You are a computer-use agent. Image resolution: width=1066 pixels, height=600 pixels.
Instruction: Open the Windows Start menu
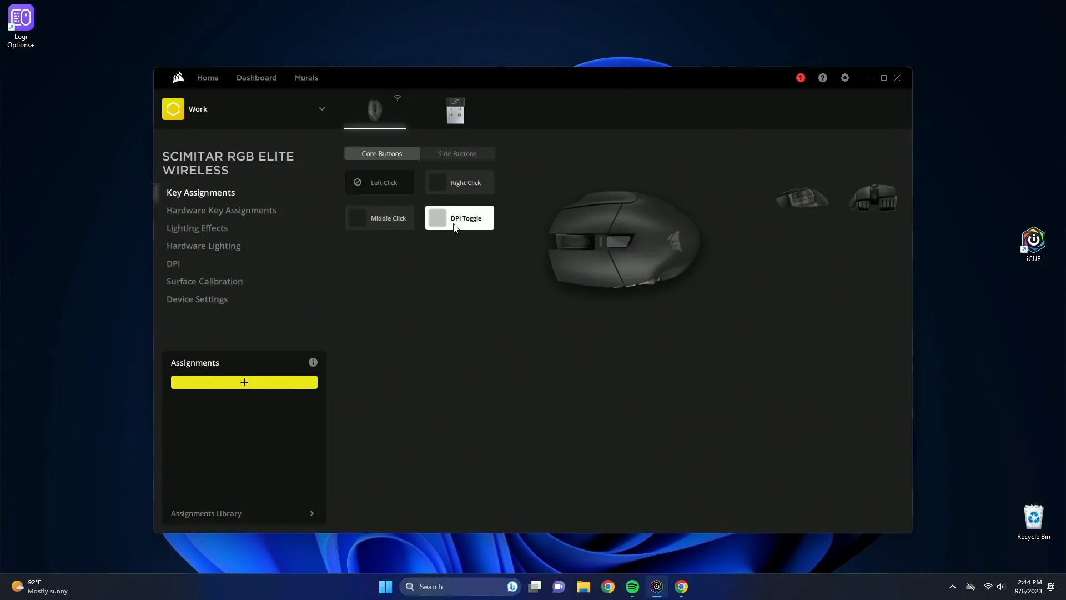click(385, 587)
